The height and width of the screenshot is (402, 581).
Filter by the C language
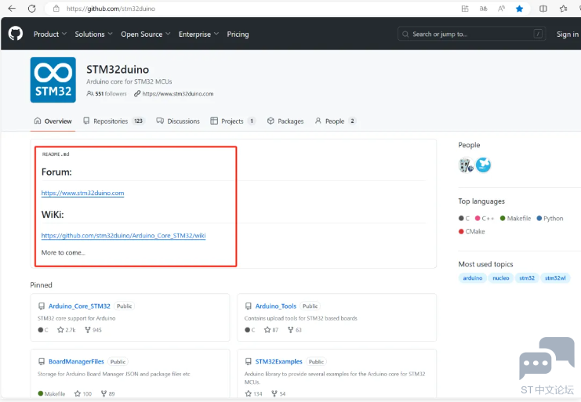click(464, 219)
